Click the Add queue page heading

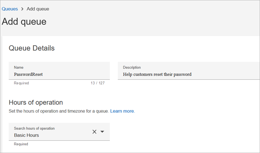[24, 22]
